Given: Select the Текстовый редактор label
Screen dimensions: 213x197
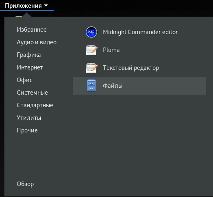Looking at the screenshot, I should pos(131,68).
